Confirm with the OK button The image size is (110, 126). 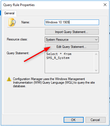74,120
